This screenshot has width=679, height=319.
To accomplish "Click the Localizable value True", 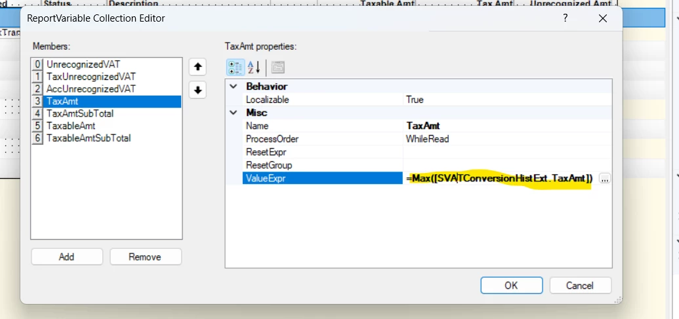I will [x=415, y=100].
